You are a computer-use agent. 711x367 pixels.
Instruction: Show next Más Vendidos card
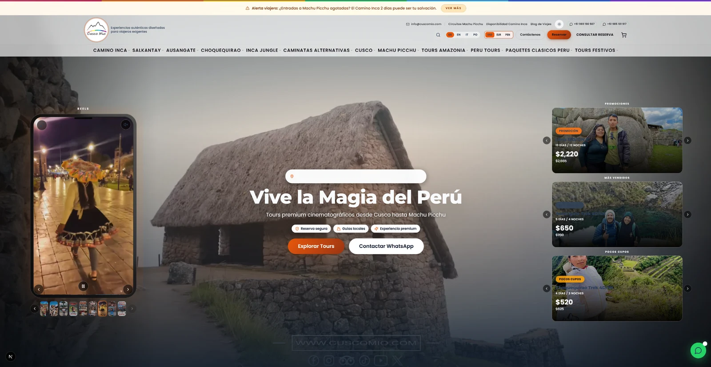click(687, 215)
